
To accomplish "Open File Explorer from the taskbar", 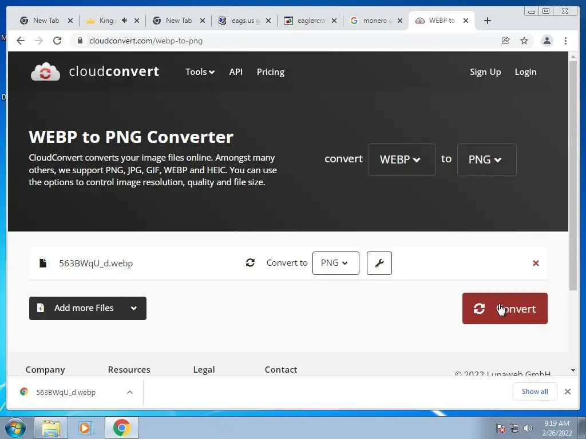I will 51,428.
